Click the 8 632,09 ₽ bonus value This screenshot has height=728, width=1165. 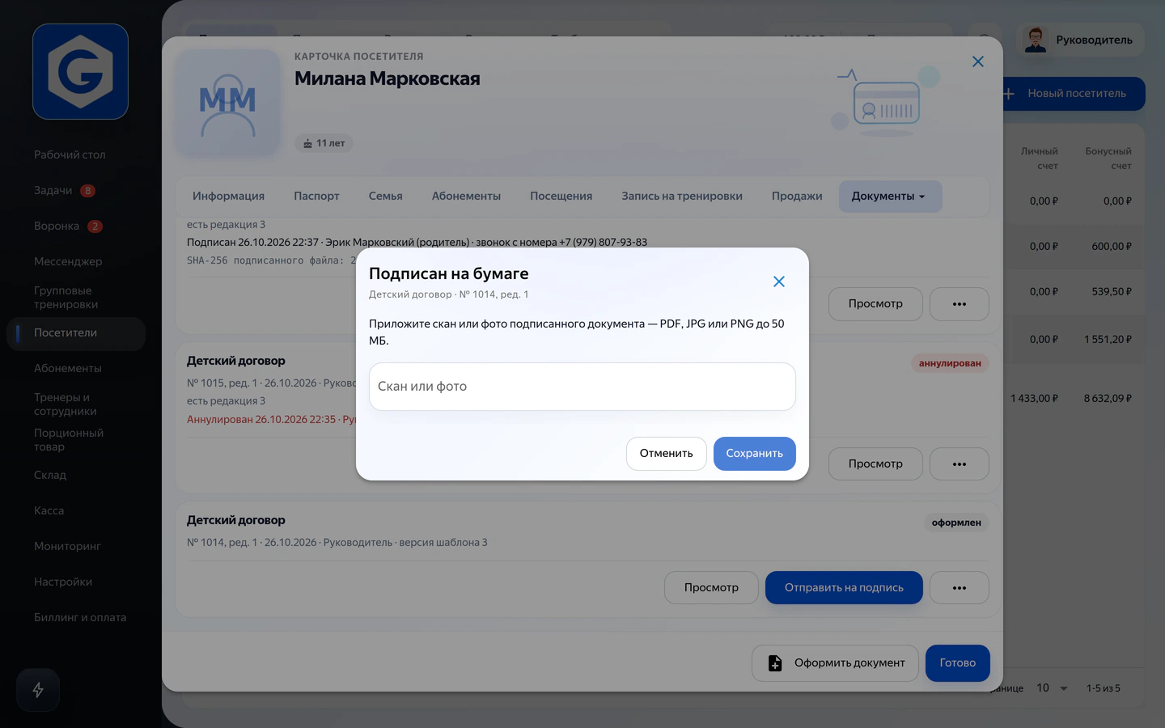click(1108, 399)
